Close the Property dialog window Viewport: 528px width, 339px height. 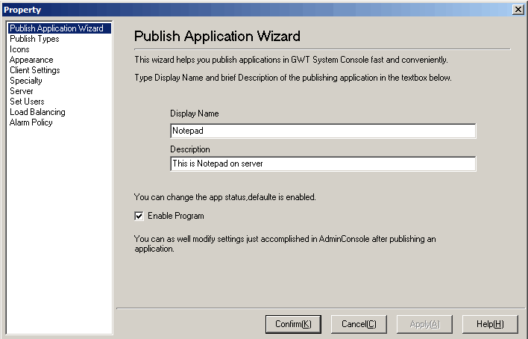(518, 9)
